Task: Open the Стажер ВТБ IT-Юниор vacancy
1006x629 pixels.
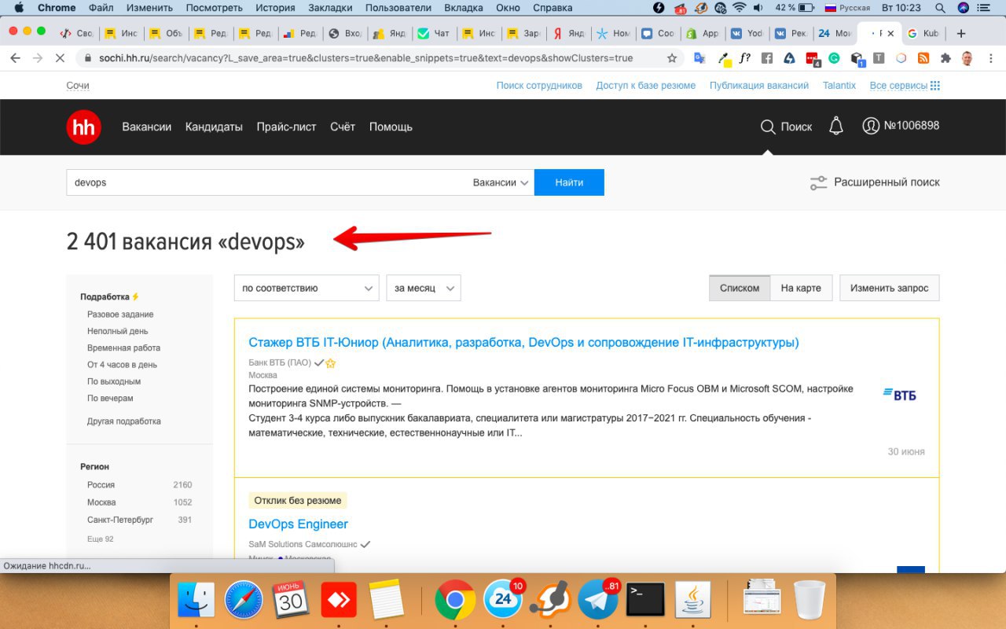Action: 523,343
